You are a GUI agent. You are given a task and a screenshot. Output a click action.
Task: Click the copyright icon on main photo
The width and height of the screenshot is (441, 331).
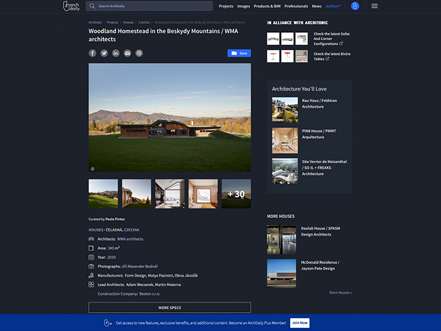pyautogui.click(x=93, y=169)
